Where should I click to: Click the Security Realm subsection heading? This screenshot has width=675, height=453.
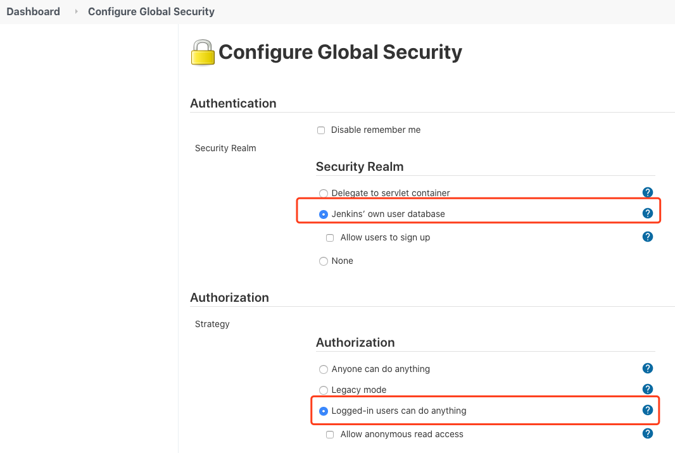tap(360, 166)
